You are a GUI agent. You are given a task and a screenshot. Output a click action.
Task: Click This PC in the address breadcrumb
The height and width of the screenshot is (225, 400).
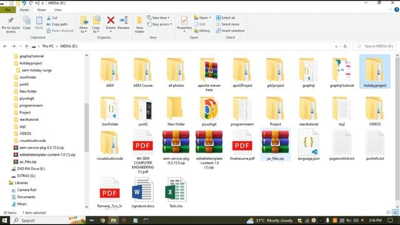(x=47, y=46)
